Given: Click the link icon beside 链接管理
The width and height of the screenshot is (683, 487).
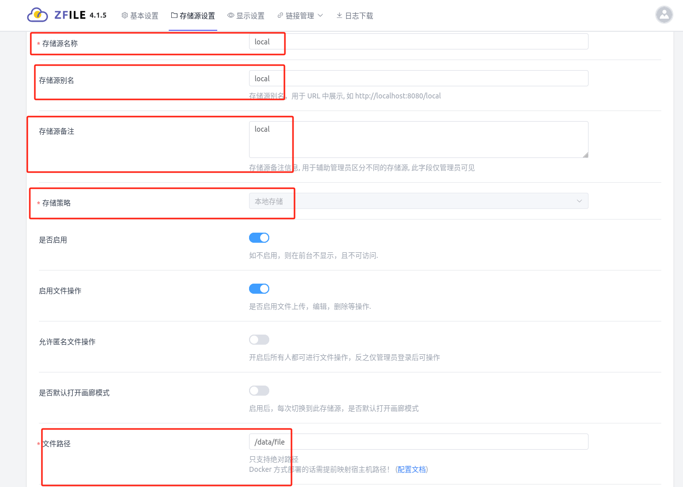Looking at the screenshot, I should pyautogui.click(x=280, y=15).
